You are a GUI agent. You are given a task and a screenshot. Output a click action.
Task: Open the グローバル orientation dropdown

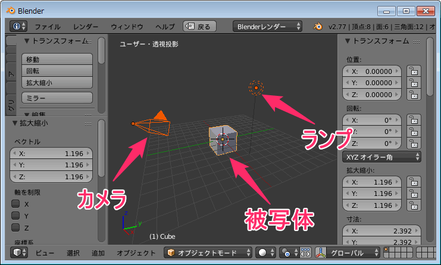point(354,252)
